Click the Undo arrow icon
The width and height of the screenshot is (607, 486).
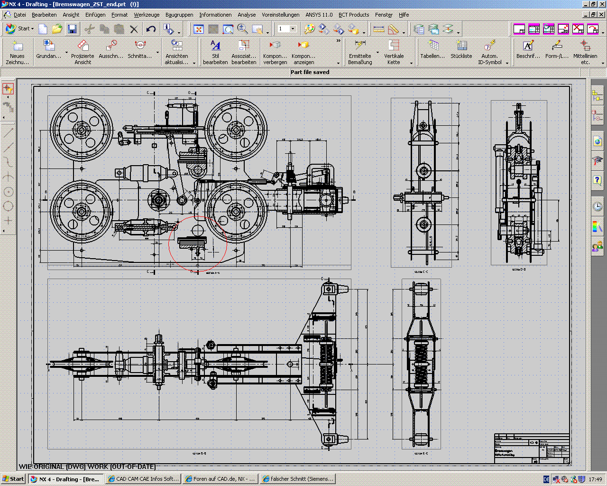coord(151,29)
